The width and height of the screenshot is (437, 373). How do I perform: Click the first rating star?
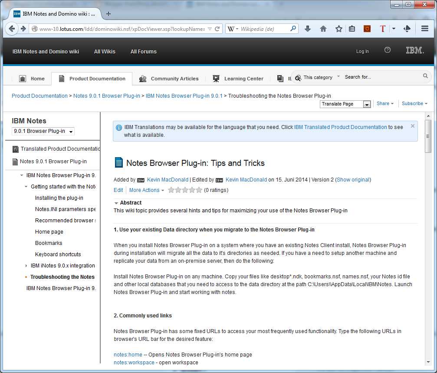click(171, 190)
